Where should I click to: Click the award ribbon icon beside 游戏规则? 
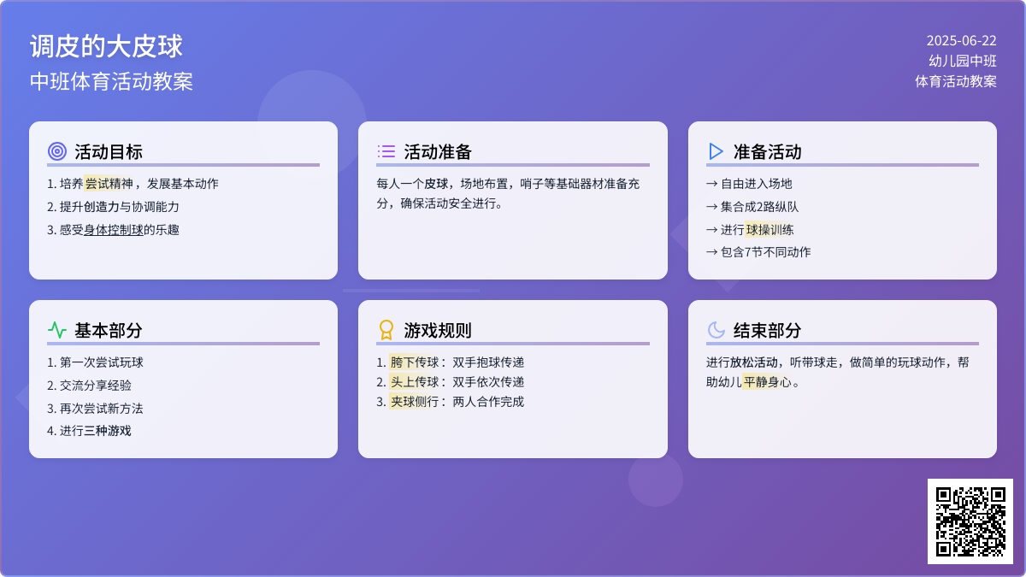point(386,330)
